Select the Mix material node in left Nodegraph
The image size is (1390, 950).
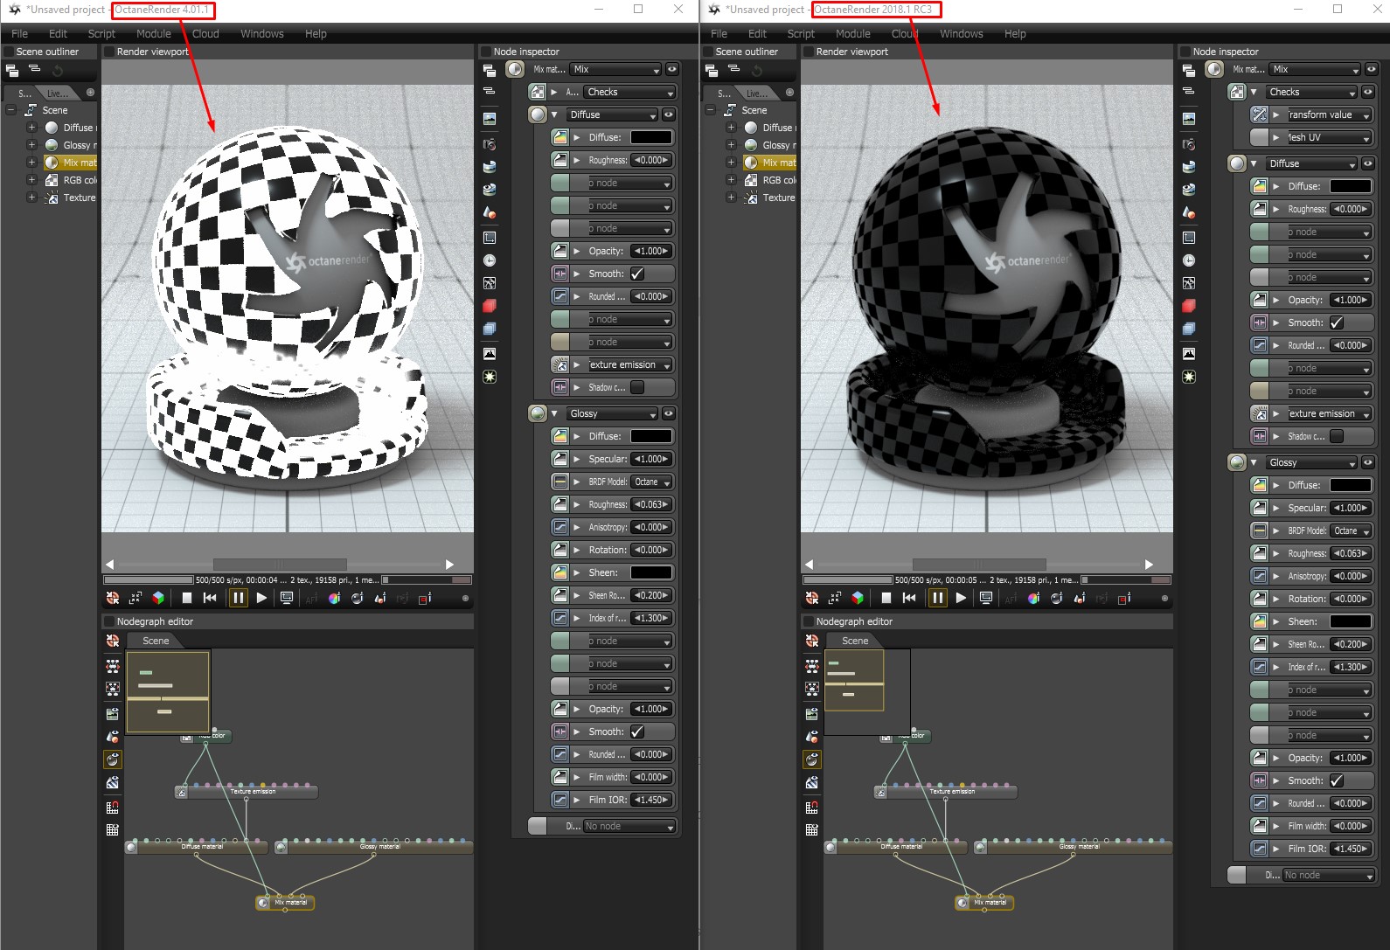click(285, 903)
